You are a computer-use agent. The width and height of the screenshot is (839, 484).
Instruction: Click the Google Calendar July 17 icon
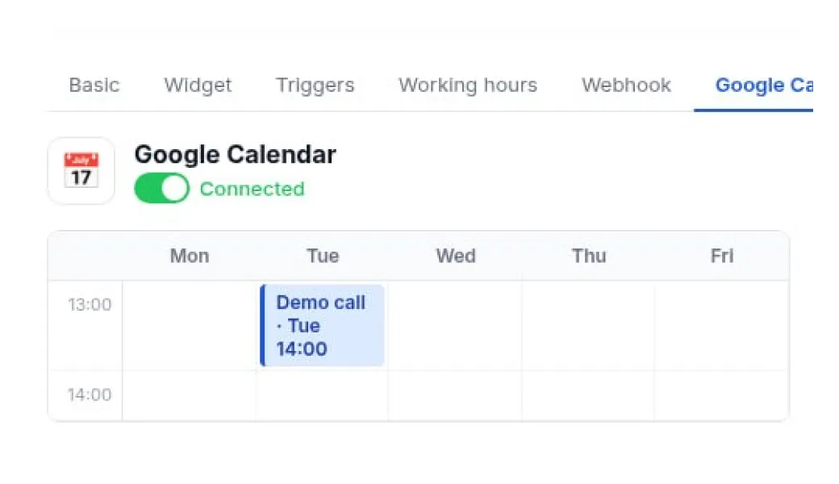point(81,170)
